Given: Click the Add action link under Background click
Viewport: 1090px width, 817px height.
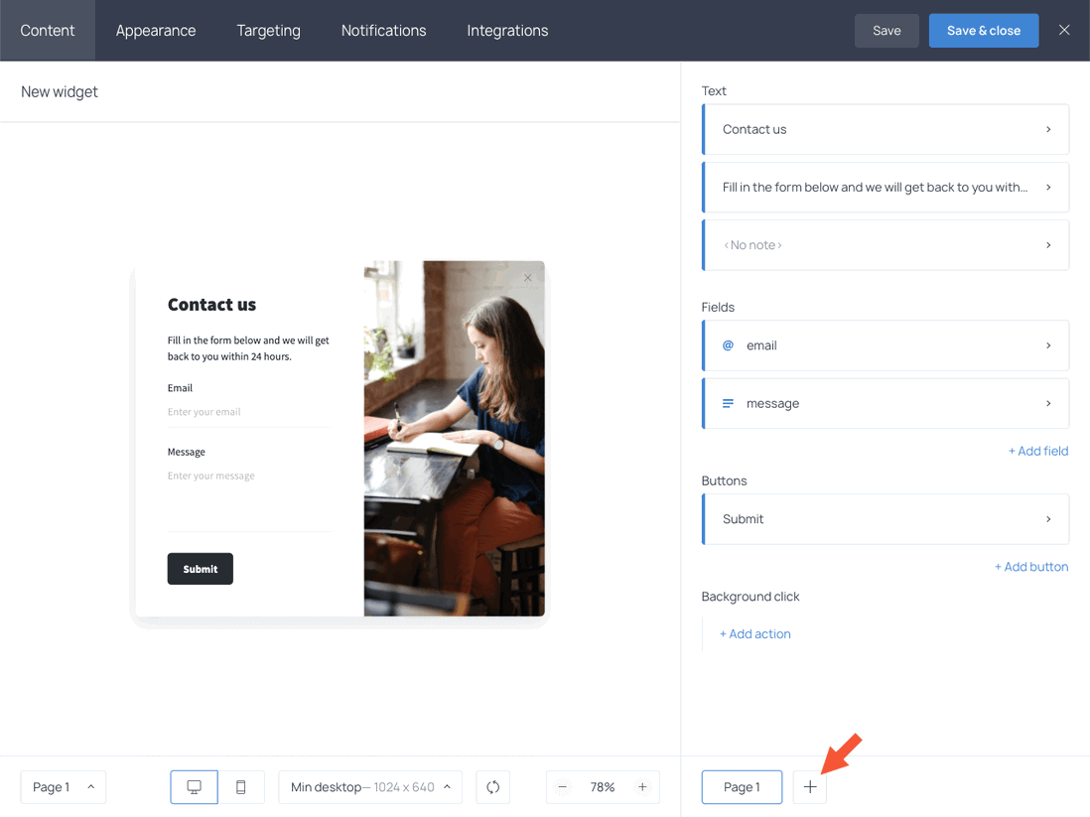Looking at the screenshot, I should tap(754, 633).
